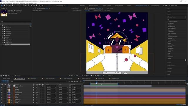This screenshot has height=106, width=188.
Task: Select the Eraser tool
Action: (36, 5)
